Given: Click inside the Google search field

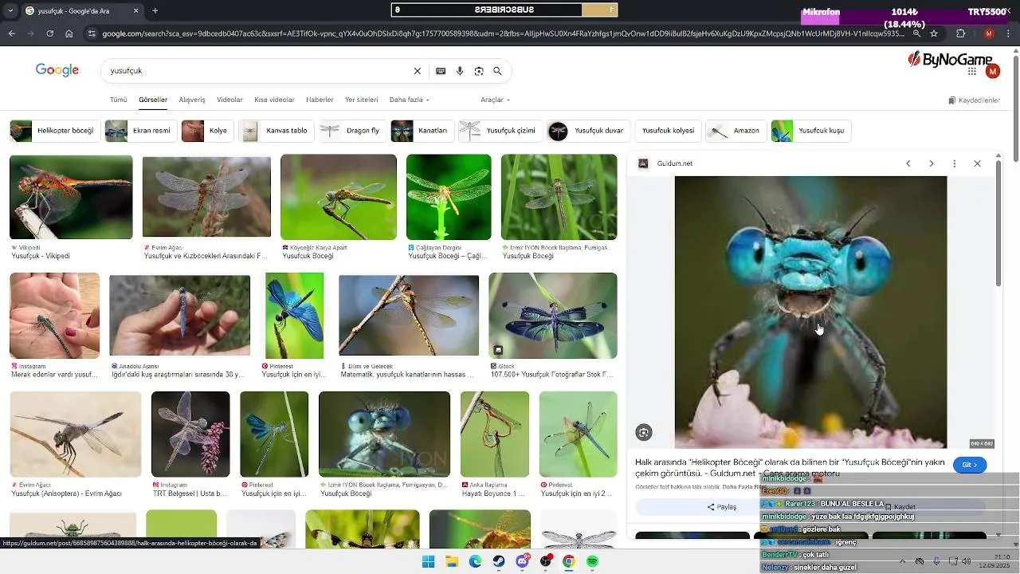Looking at the screenshot, I should tap(259, 71).
